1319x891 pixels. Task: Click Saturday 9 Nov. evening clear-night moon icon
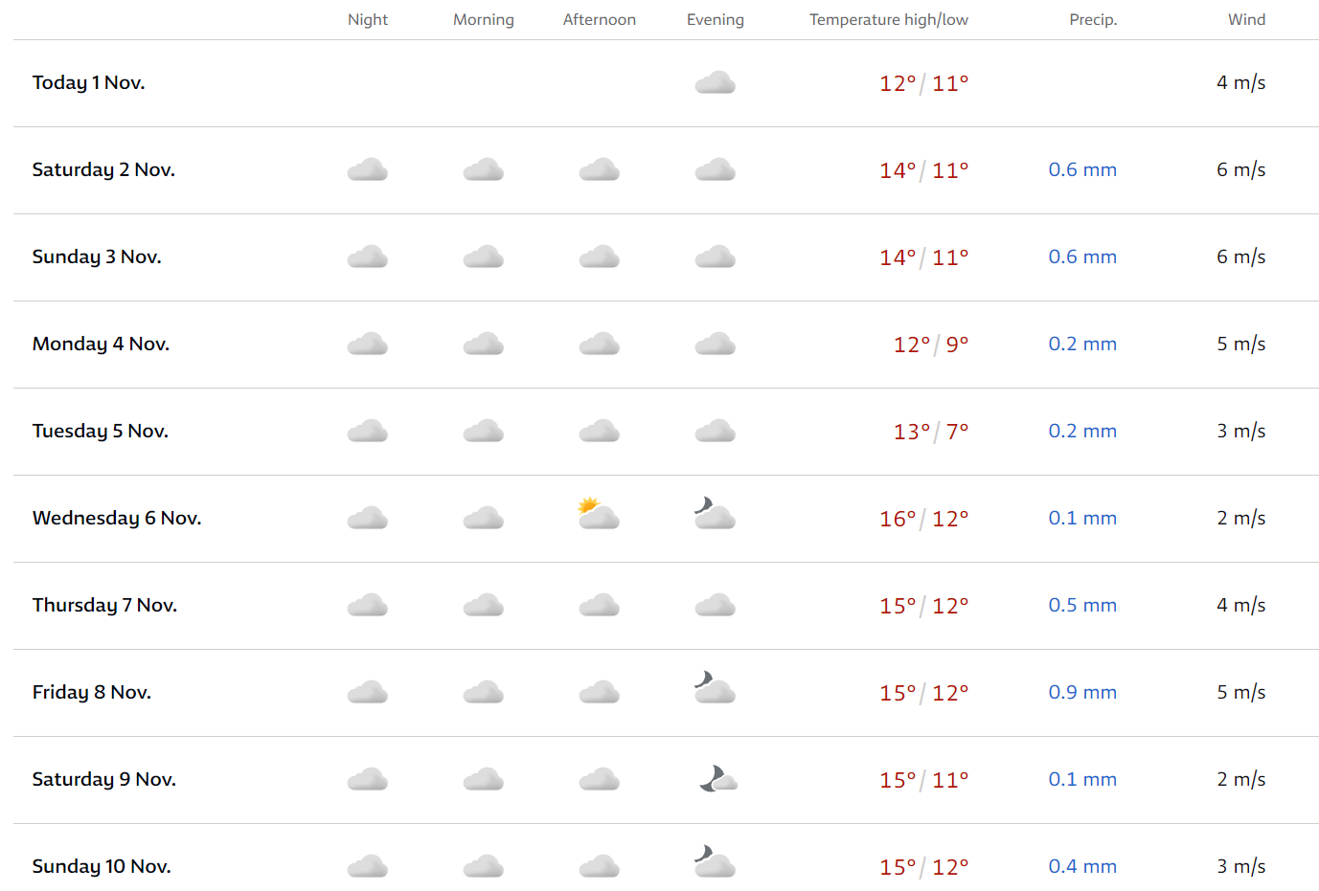[x=716, y=779]
